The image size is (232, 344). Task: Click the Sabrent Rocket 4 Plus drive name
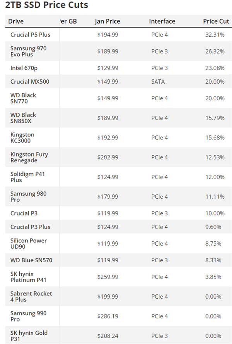31,296
